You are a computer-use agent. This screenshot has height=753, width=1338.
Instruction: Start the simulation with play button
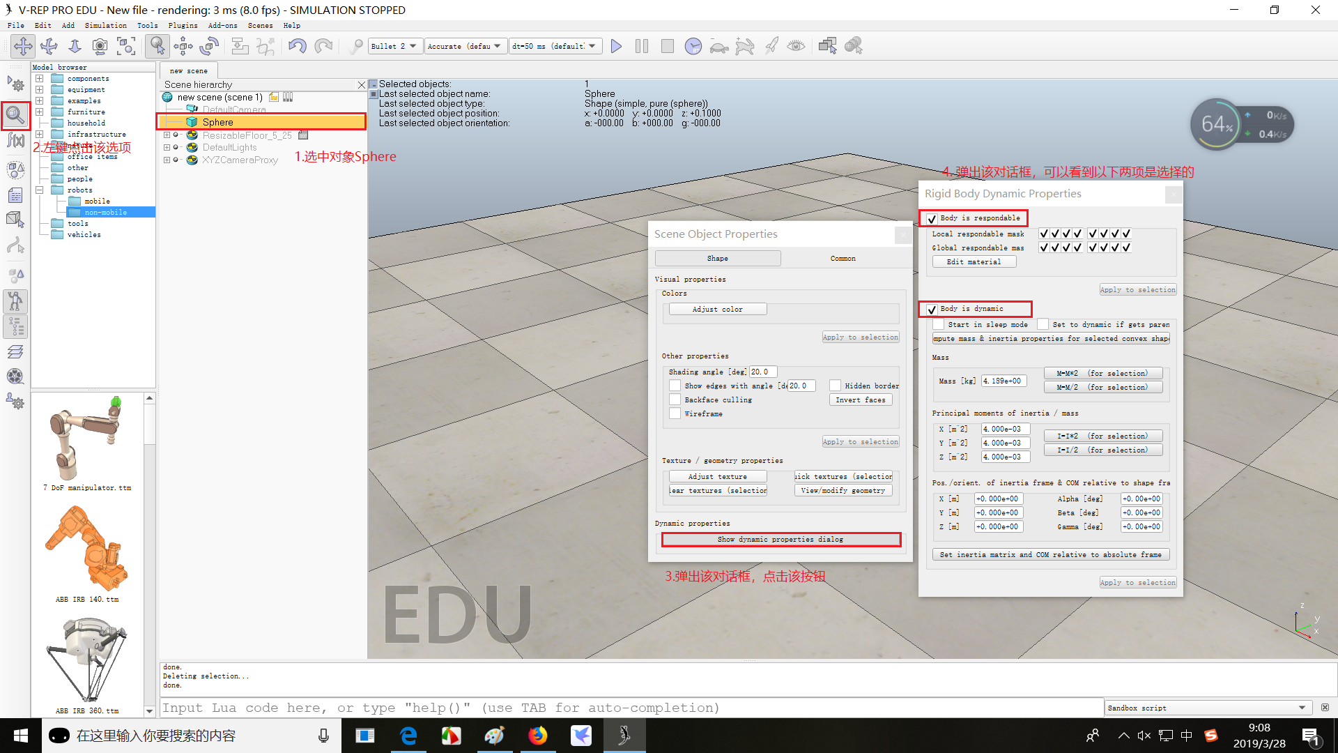[616, 46]
